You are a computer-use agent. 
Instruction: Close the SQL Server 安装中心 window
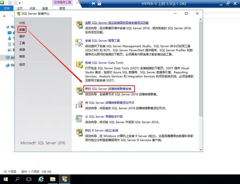(197, 14)
